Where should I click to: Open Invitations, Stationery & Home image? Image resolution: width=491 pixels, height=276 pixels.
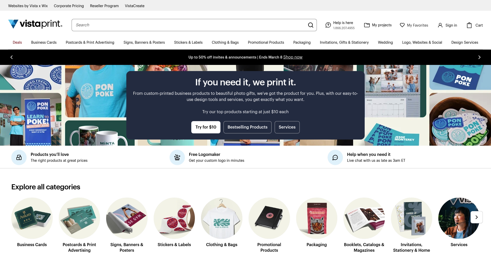click(411, 218)
